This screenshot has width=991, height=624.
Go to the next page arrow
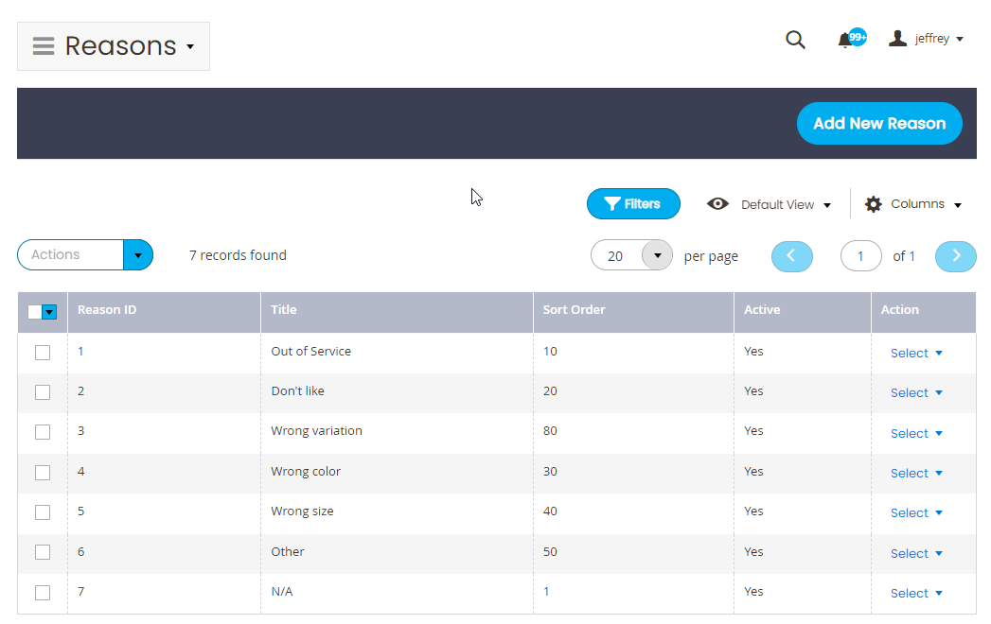[956, 256]
